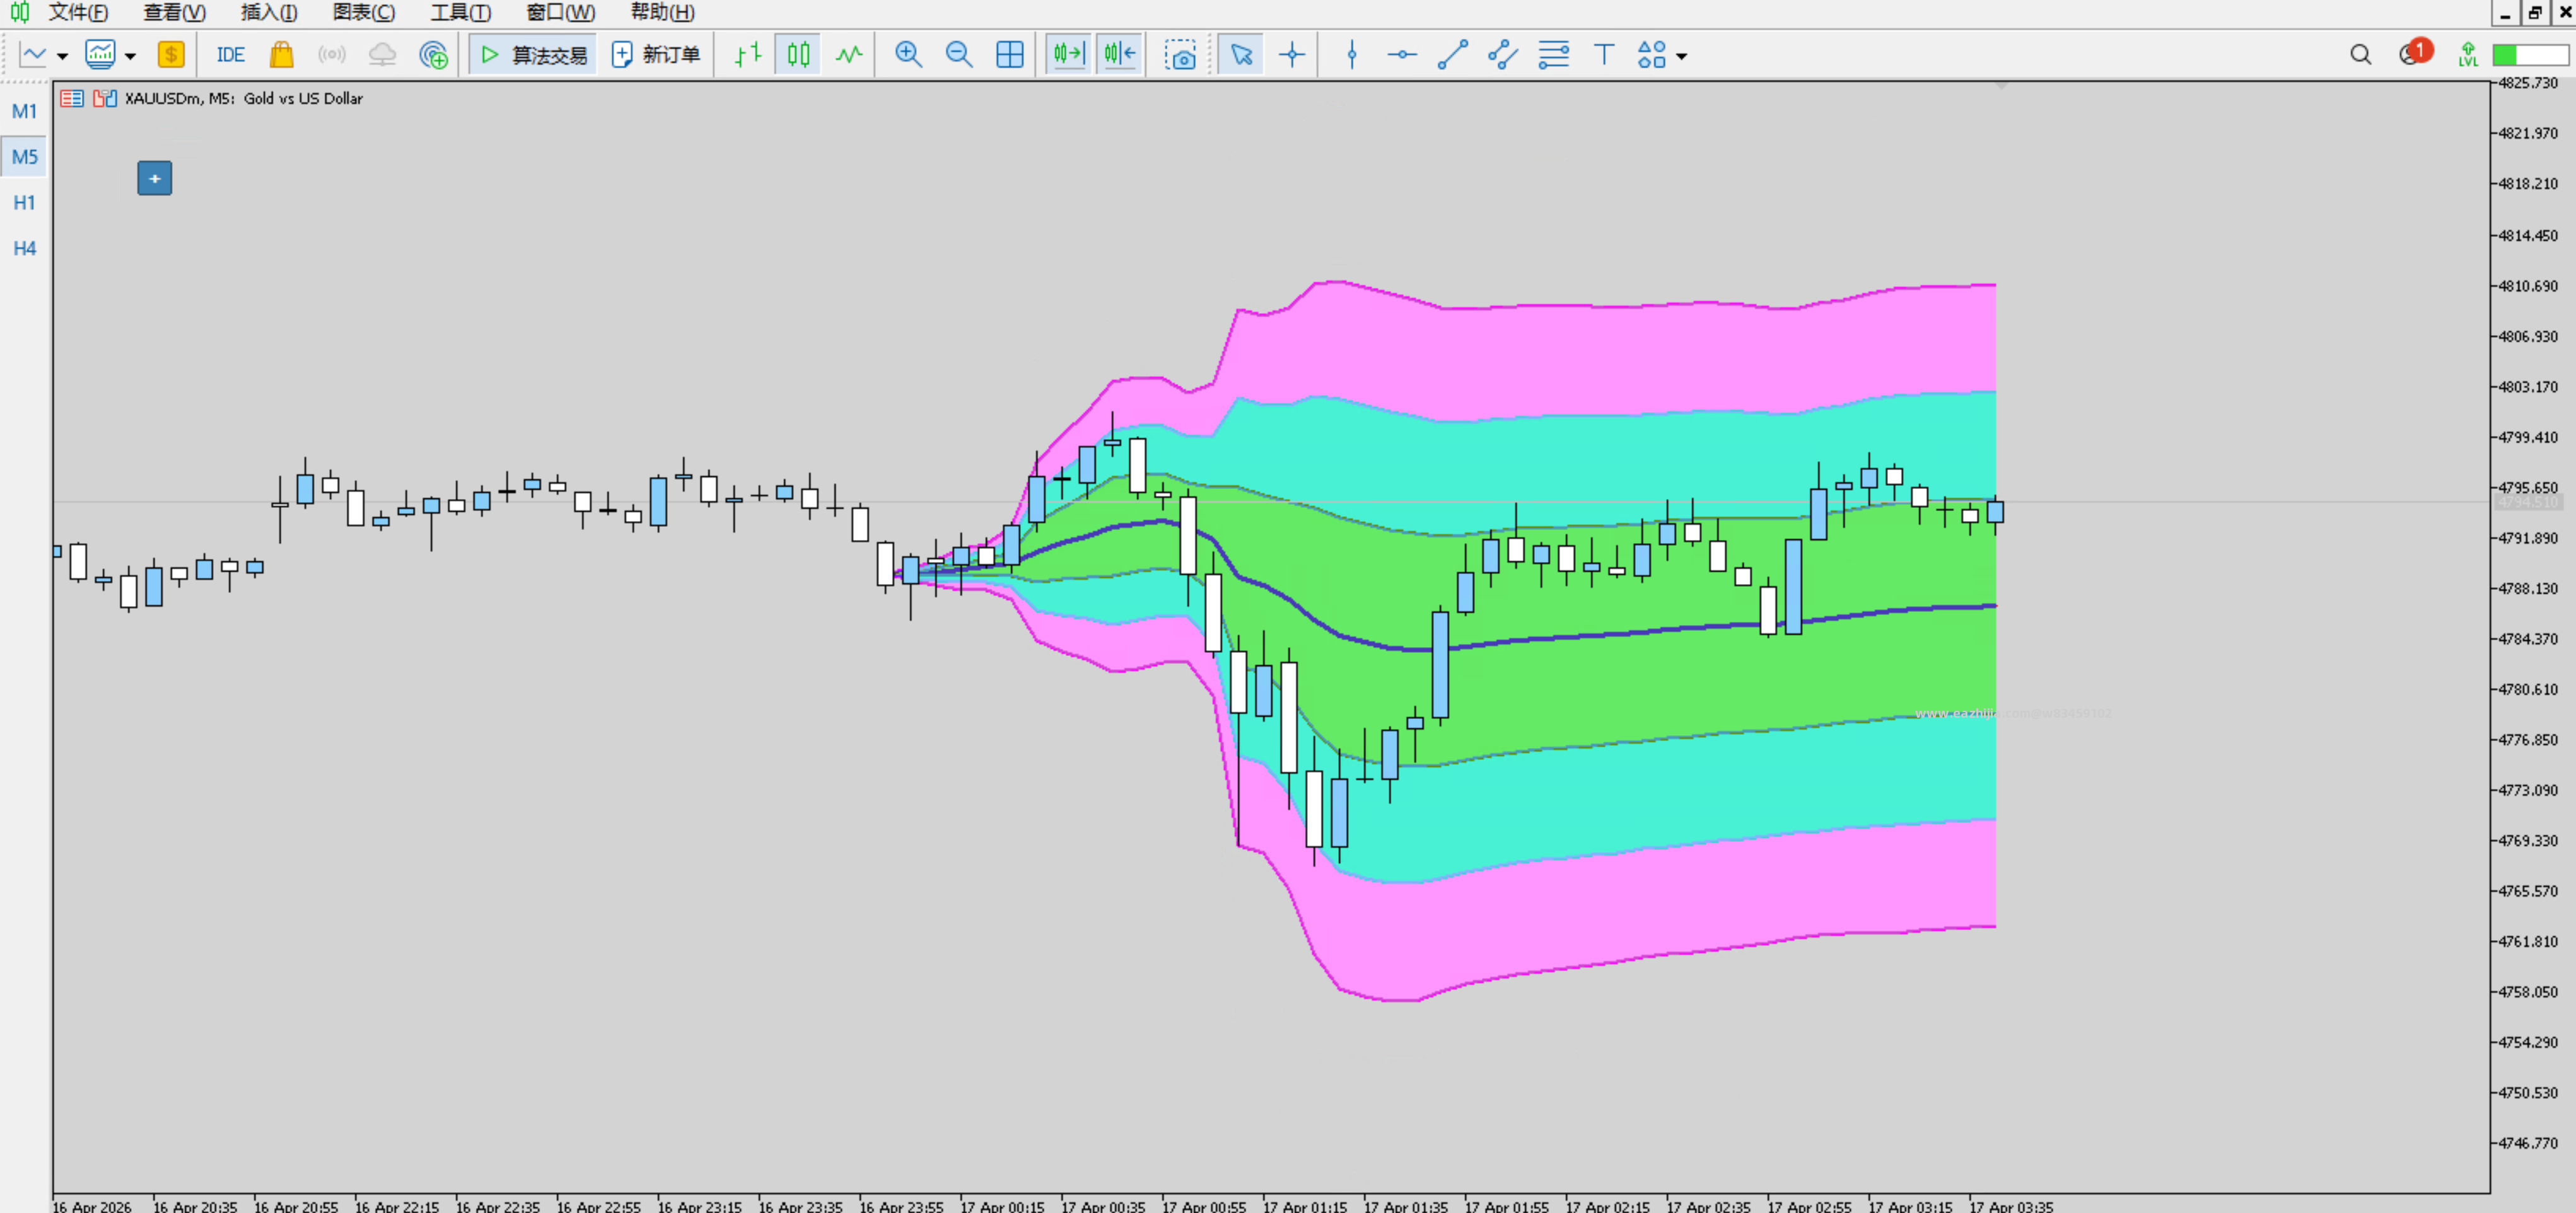Open the 工具(T) menu
Screen dimensions: 2576x1213
click(x=461, y=12)
